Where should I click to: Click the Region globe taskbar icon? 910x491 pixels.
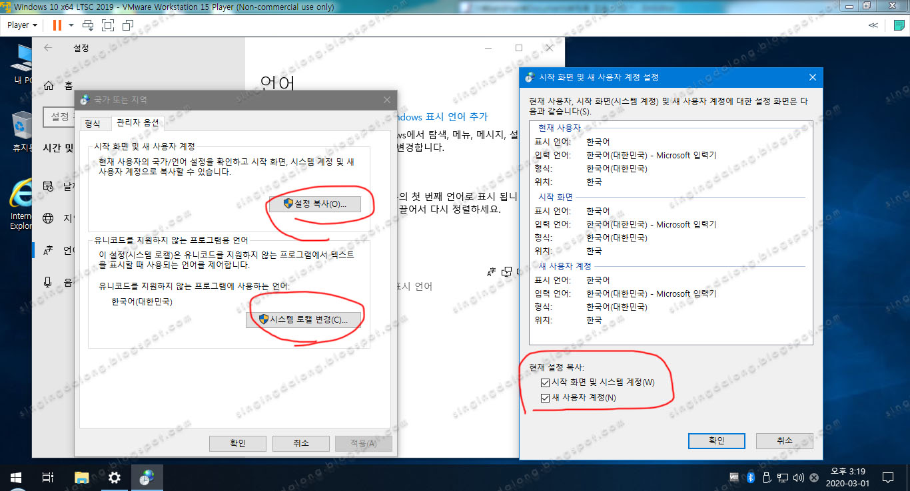[147, 477]
